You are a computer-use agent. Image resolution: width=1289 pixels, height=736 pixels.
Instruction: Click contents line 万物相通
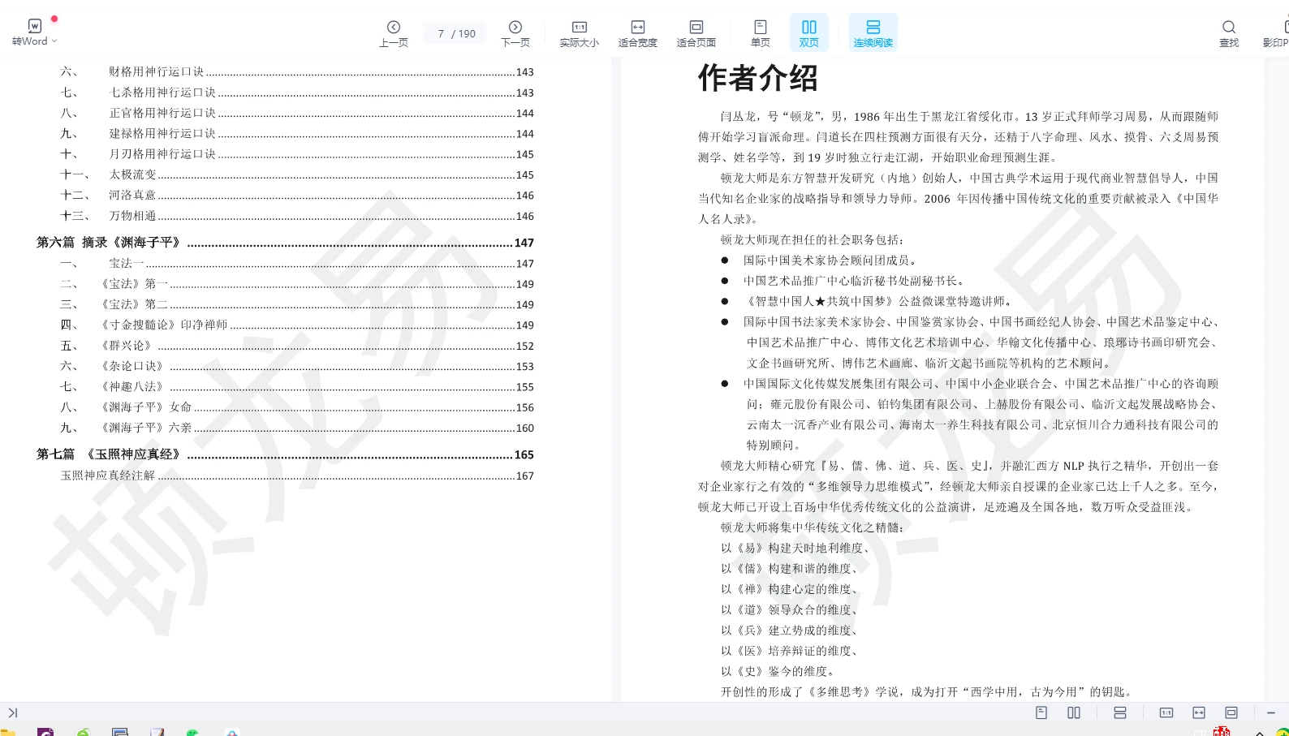297,216
